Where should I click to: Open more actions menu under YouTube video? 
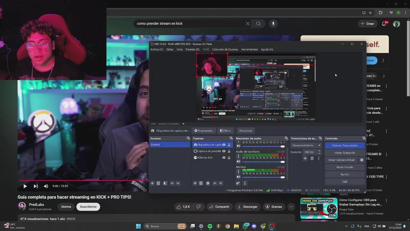(291, 207)
